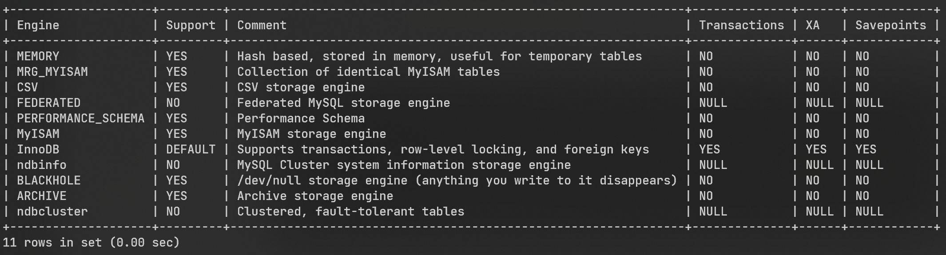Click the XA column header
Screen dimensions: 946x255
coord(812,25)
